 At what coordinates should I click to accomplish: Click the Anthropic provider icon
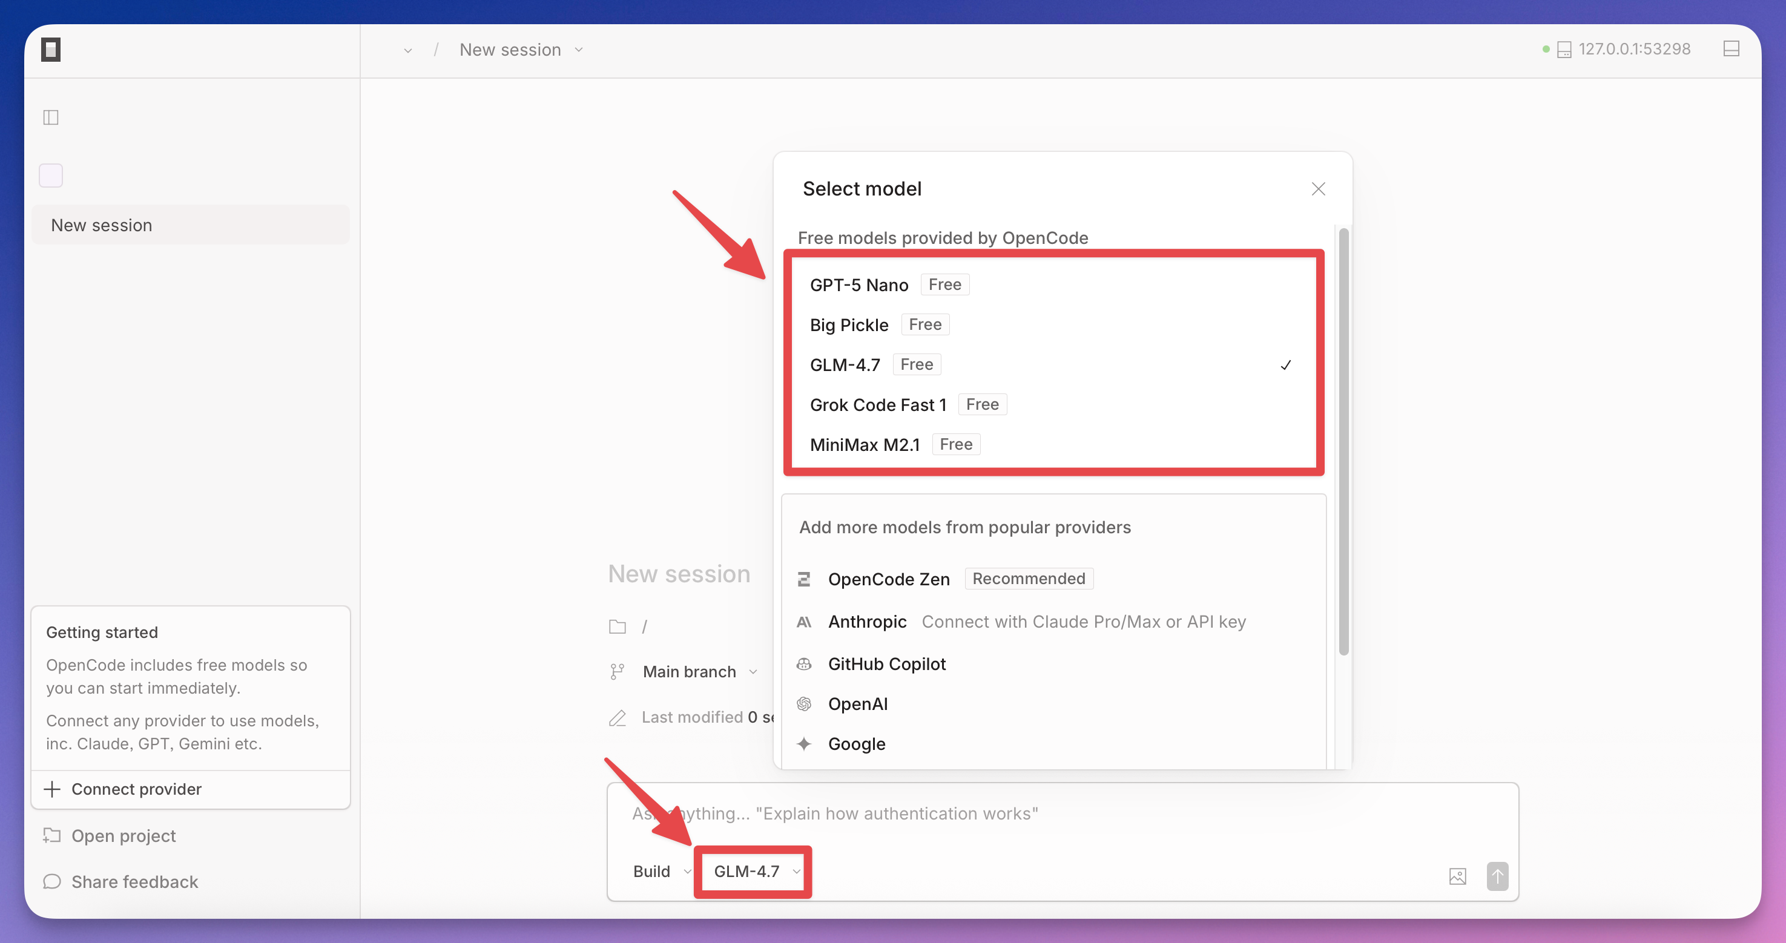(803, 622)
